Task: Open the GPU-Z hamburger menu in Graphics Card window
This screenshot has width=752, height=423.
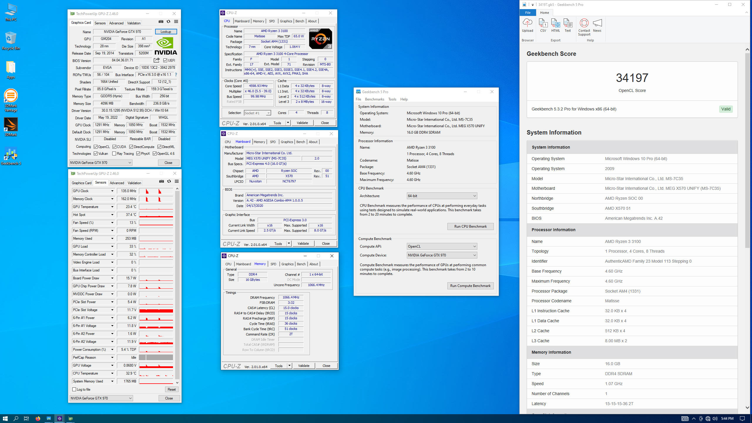Action: (176, 21)
